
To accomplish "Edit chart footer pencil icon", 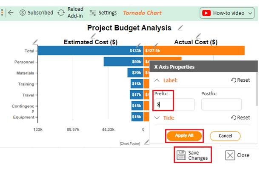I will (x=146, y=142).
